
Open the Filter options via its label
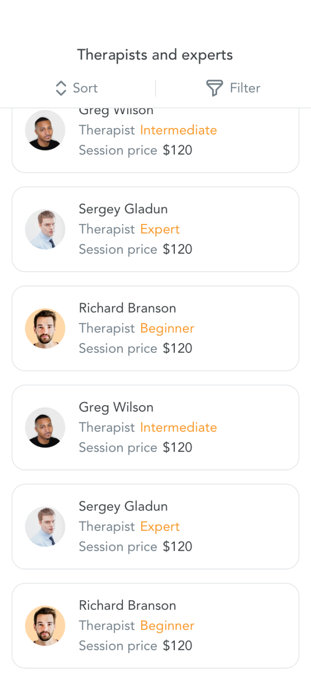point(245,88)
